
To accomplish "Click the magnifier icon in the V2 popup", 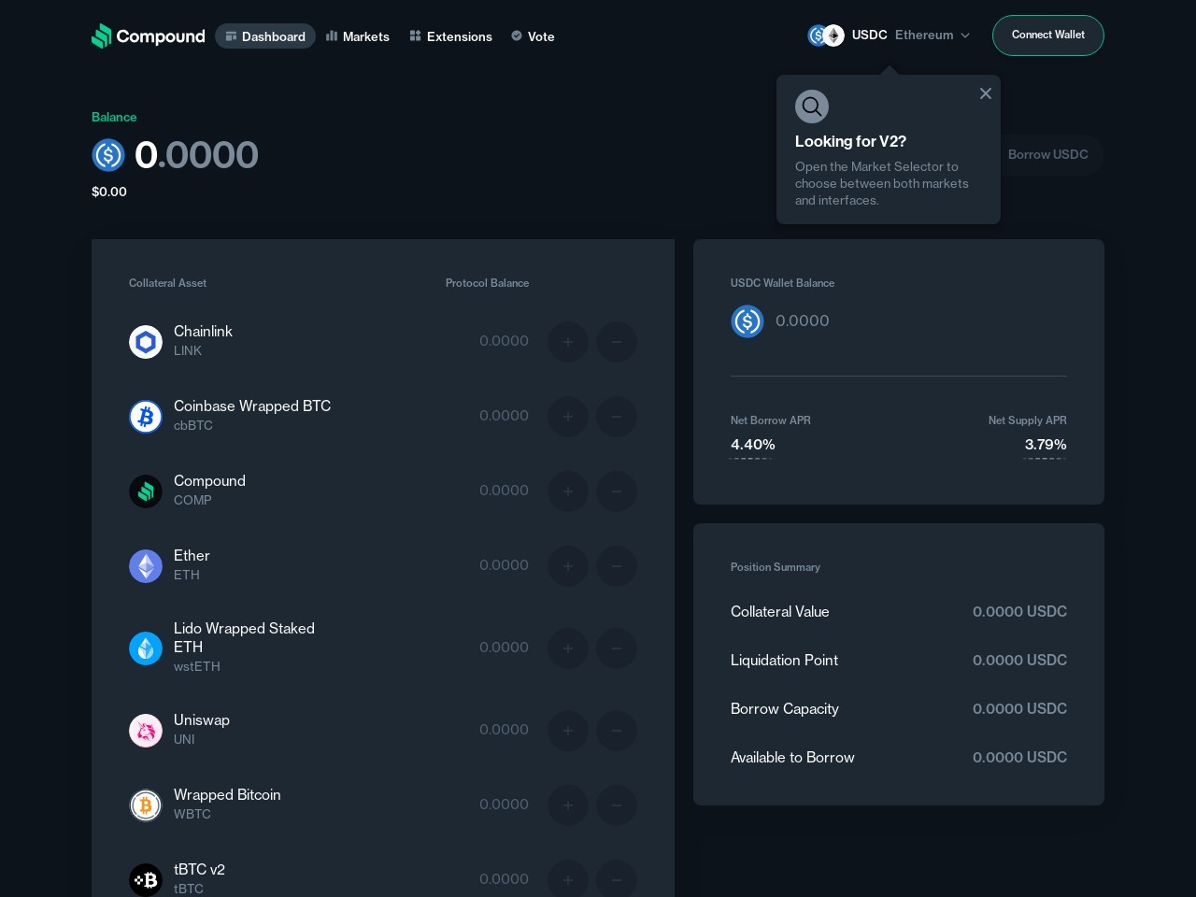I will click(812, 107).
